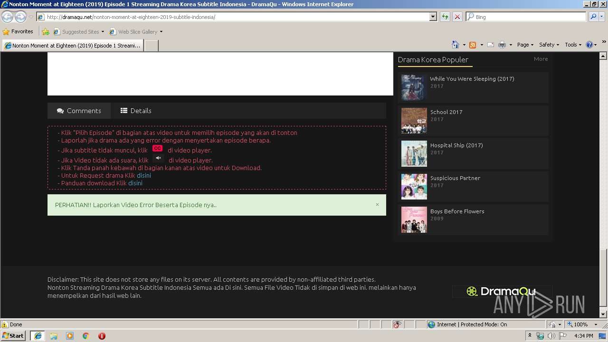Open the address bar dropdown arrow
This screenshot has height=342, width=608.
click(433, 17)
